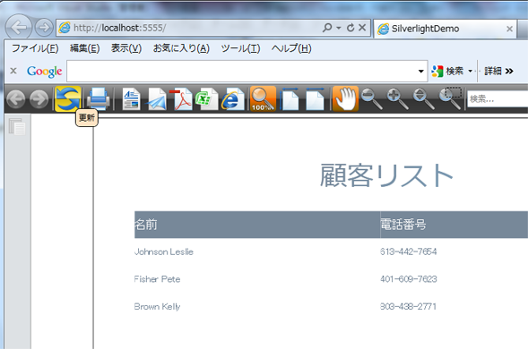Zoom out with minus magnifier icon
This screenshot has width=528, height=349.
(372, 98)
